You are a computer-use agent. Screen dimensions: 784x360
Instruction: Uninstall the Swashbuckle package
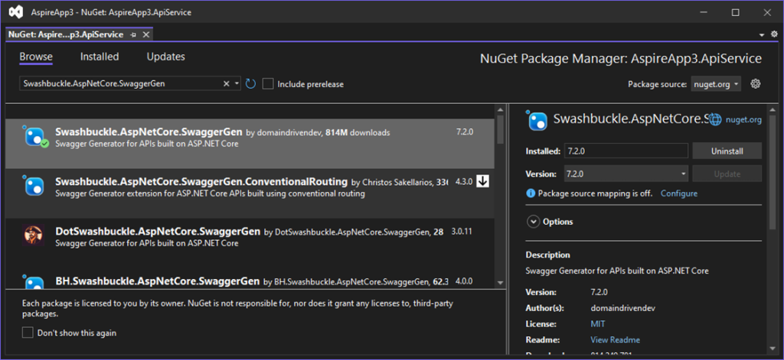tap(727, 151)
